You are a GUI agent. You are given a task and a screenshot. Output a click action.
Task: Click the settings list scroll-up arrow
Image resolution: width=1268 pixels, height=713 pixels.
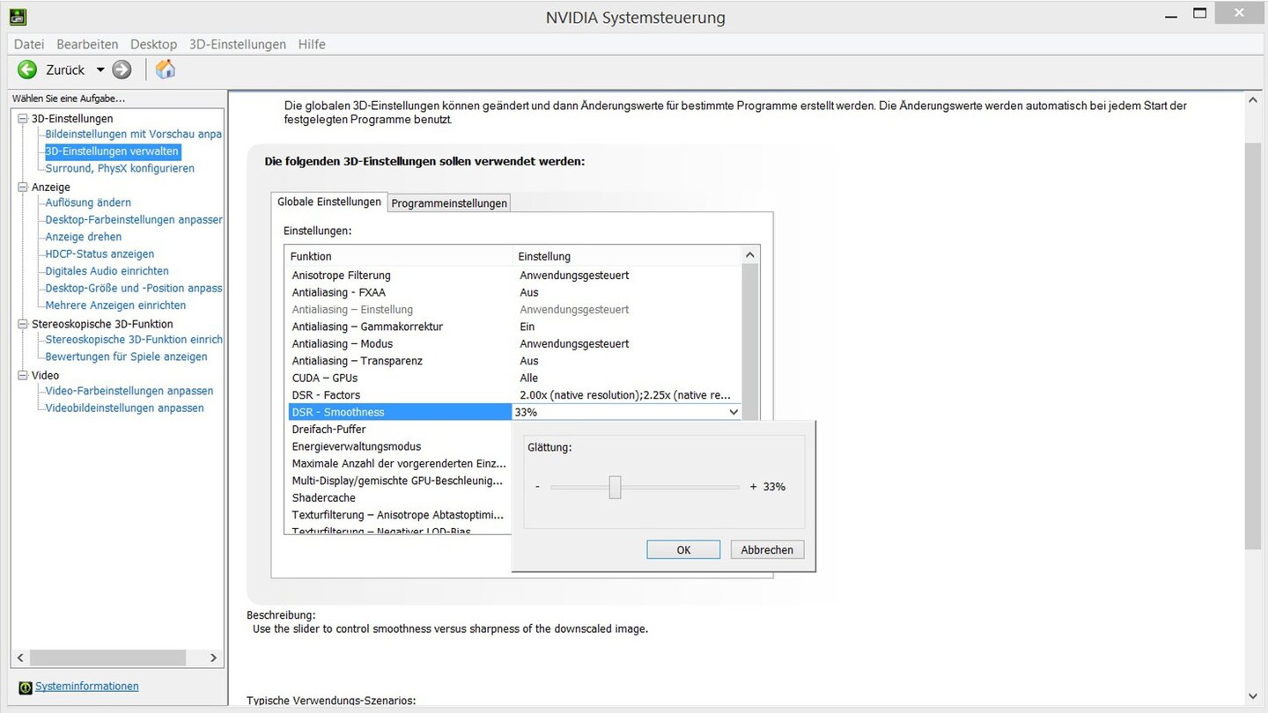[750, 255]
